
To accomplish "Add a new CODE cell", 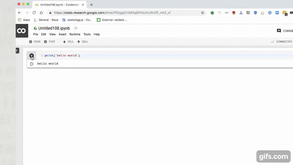I will (x=35, y=42).
